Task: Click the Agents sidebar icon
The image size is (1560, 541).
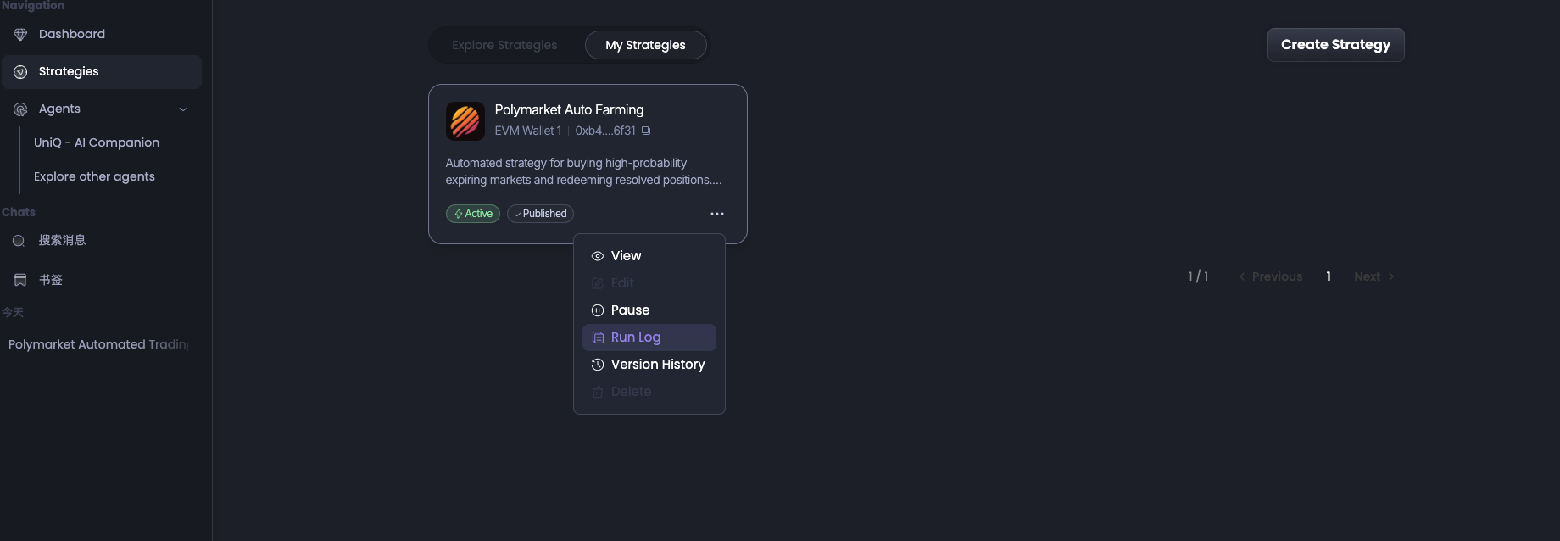Action: click(20, 109)
